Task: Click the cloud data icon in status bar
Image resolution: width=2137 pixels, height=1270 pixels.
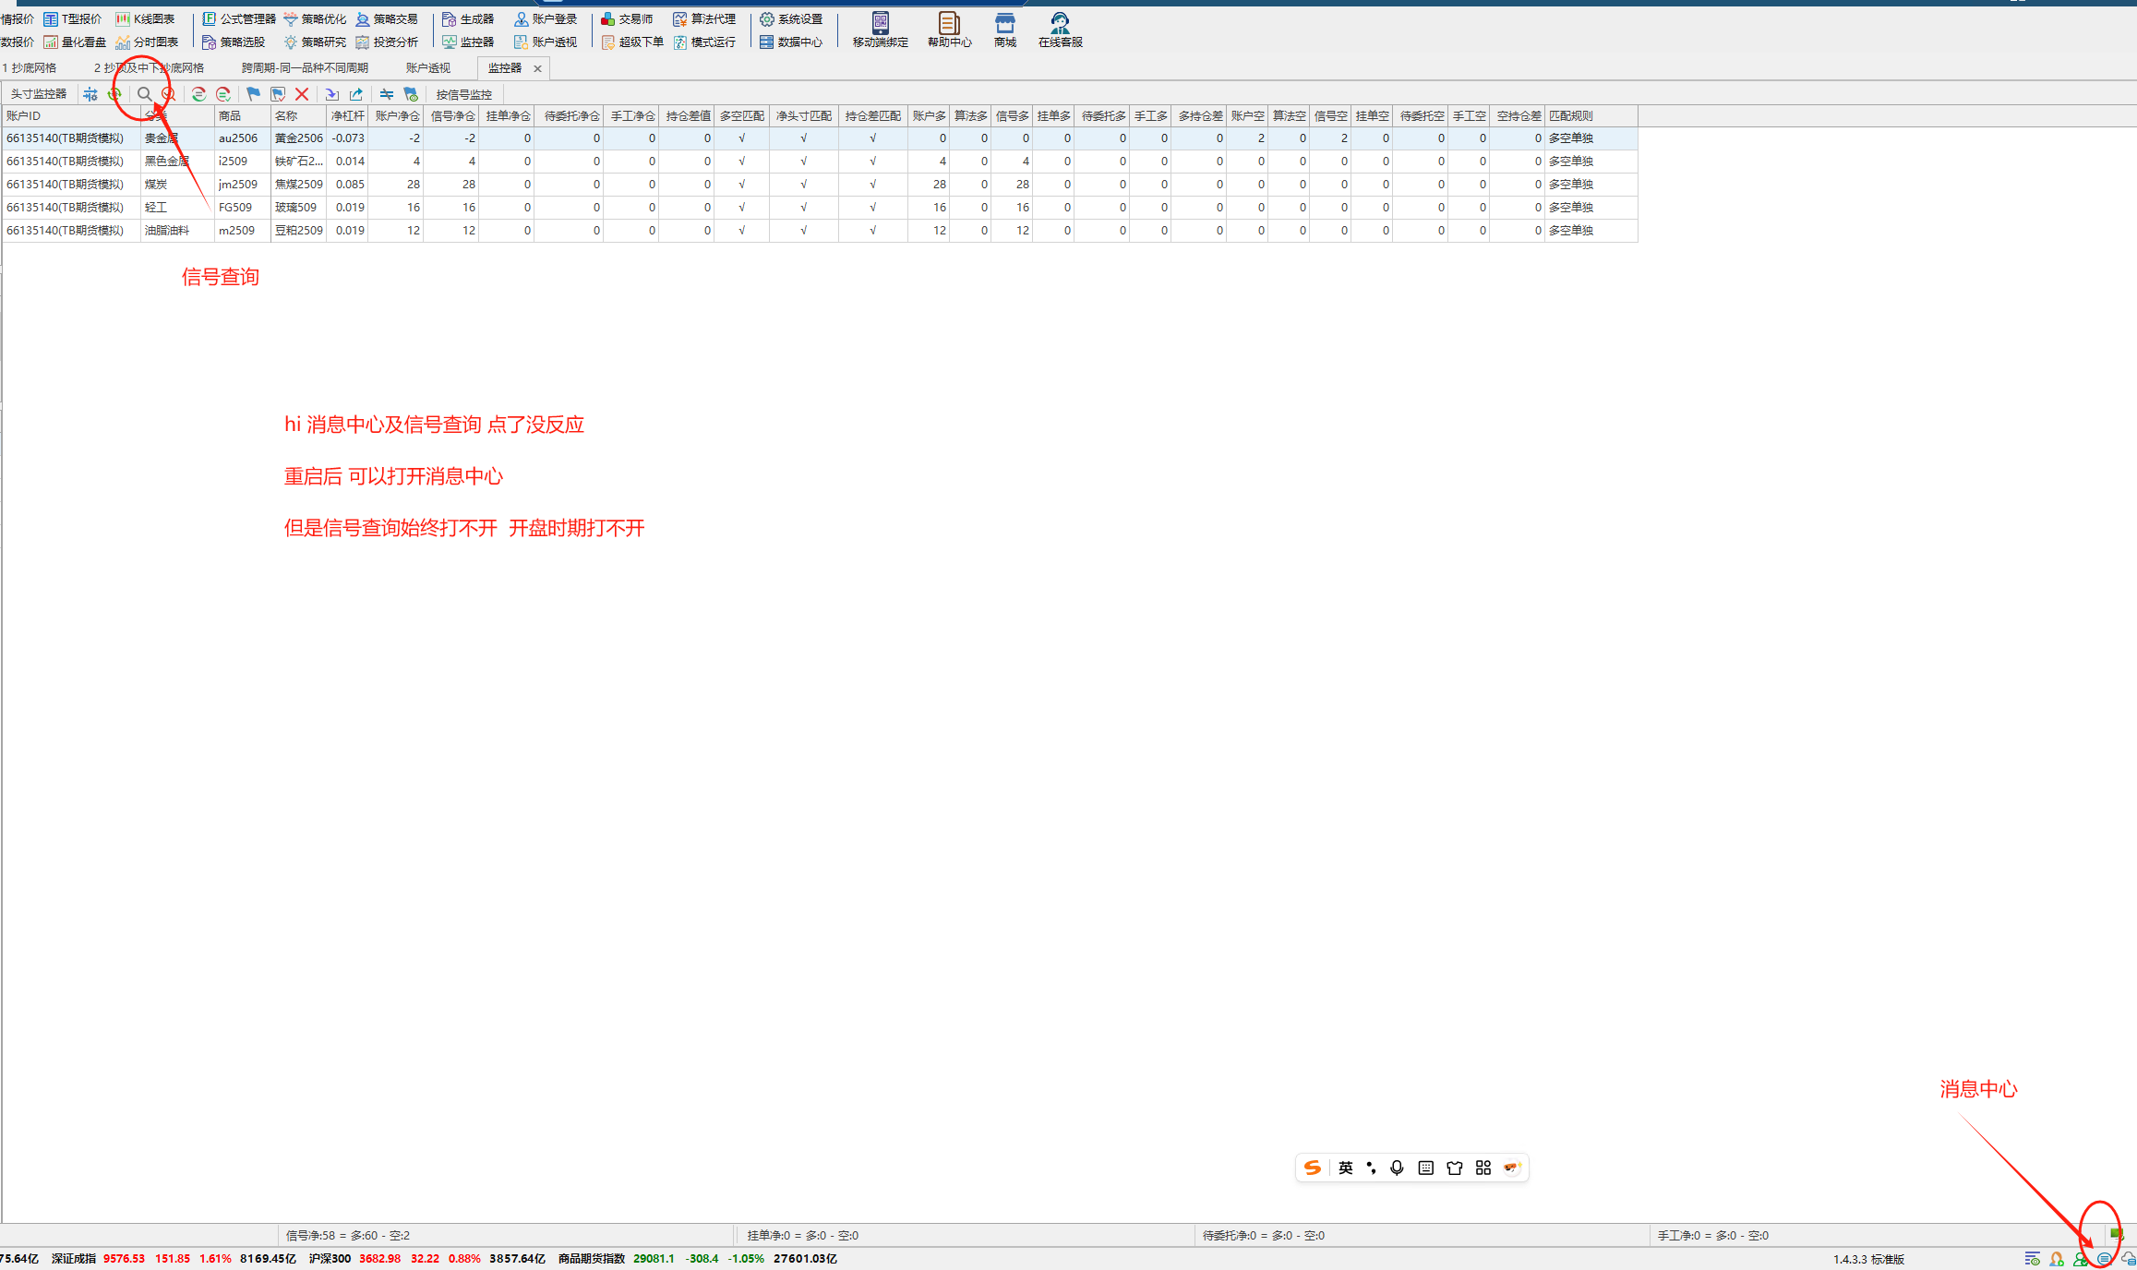Action: coord(2128,1259)
